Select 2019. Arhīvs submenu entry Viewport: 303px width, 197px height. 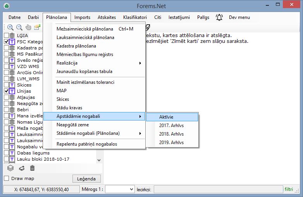pyautogui.click(x=172, y=142)
